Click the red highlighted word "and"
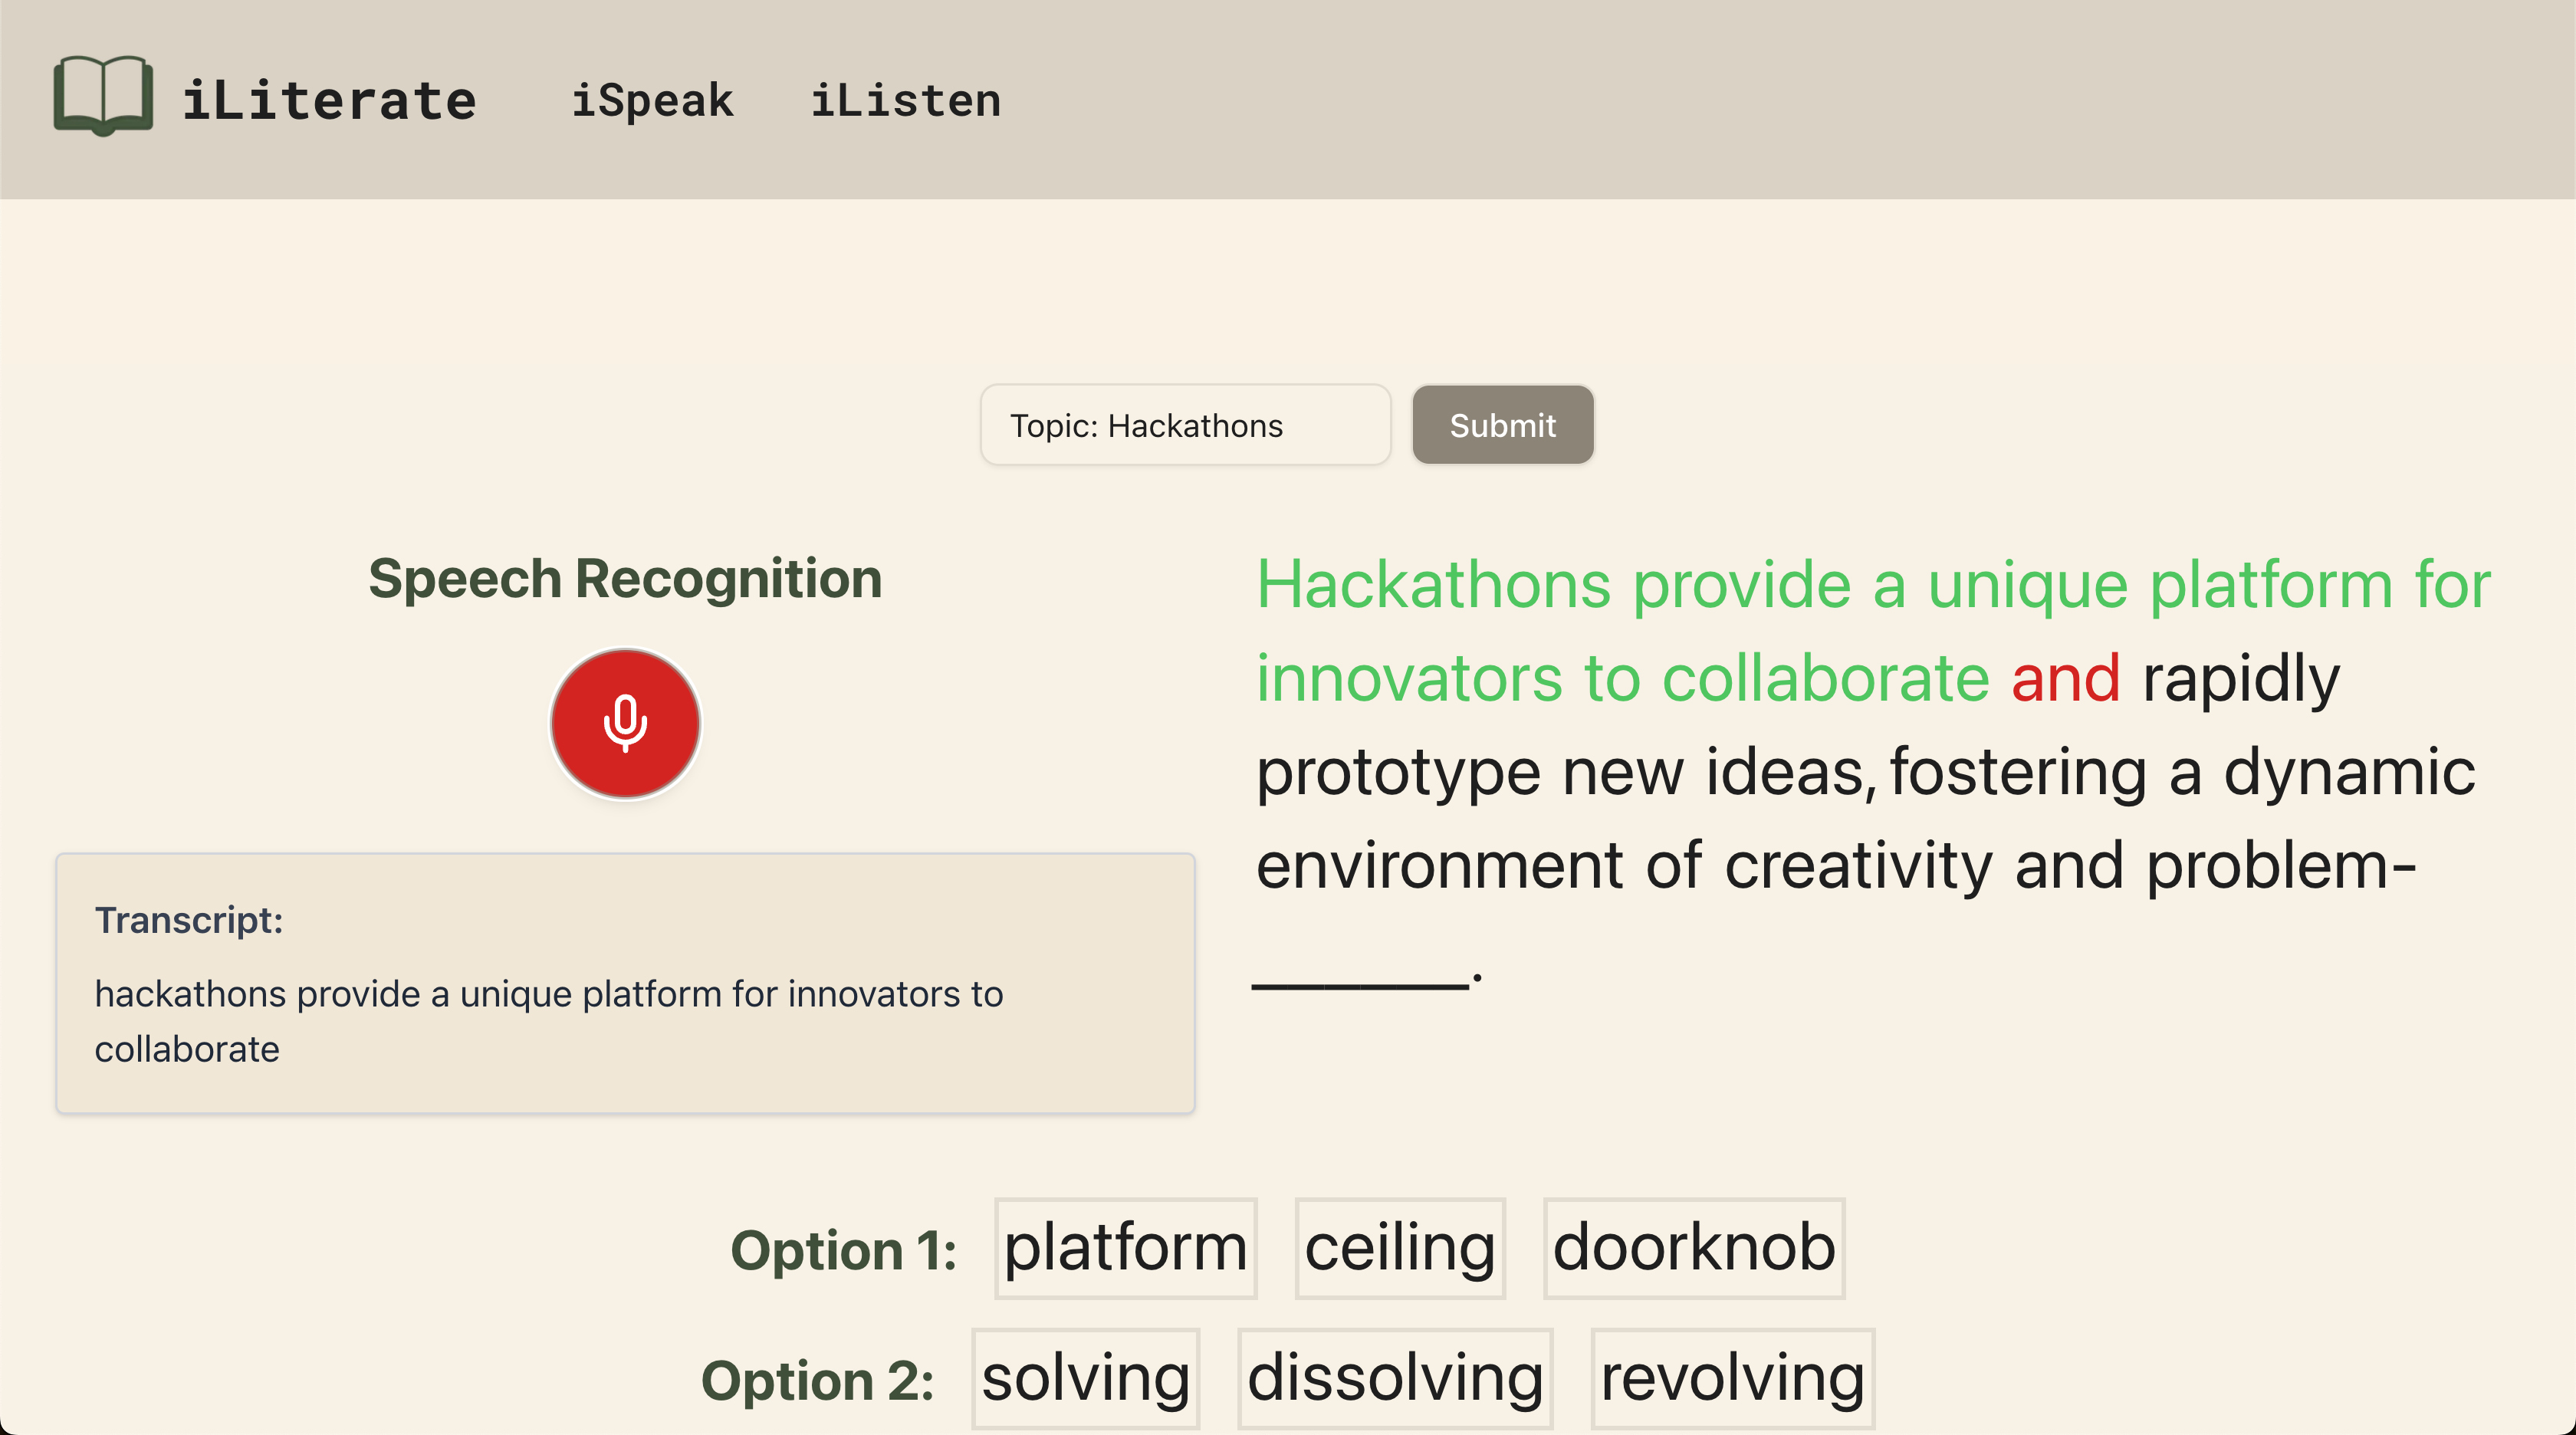2576x1435 pixels. 2065,678
